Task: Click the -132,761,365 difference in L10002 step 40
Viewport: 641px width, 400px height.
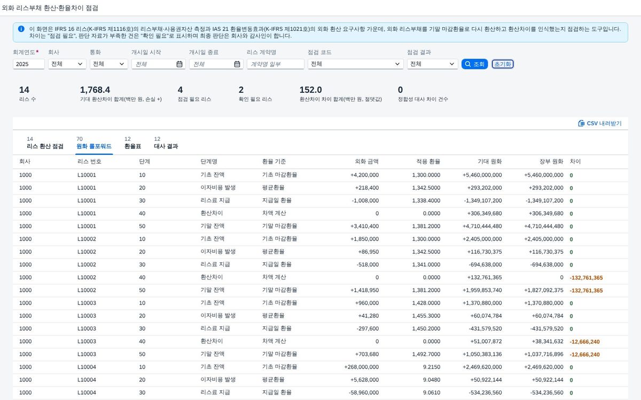Action: pos(586,277)
